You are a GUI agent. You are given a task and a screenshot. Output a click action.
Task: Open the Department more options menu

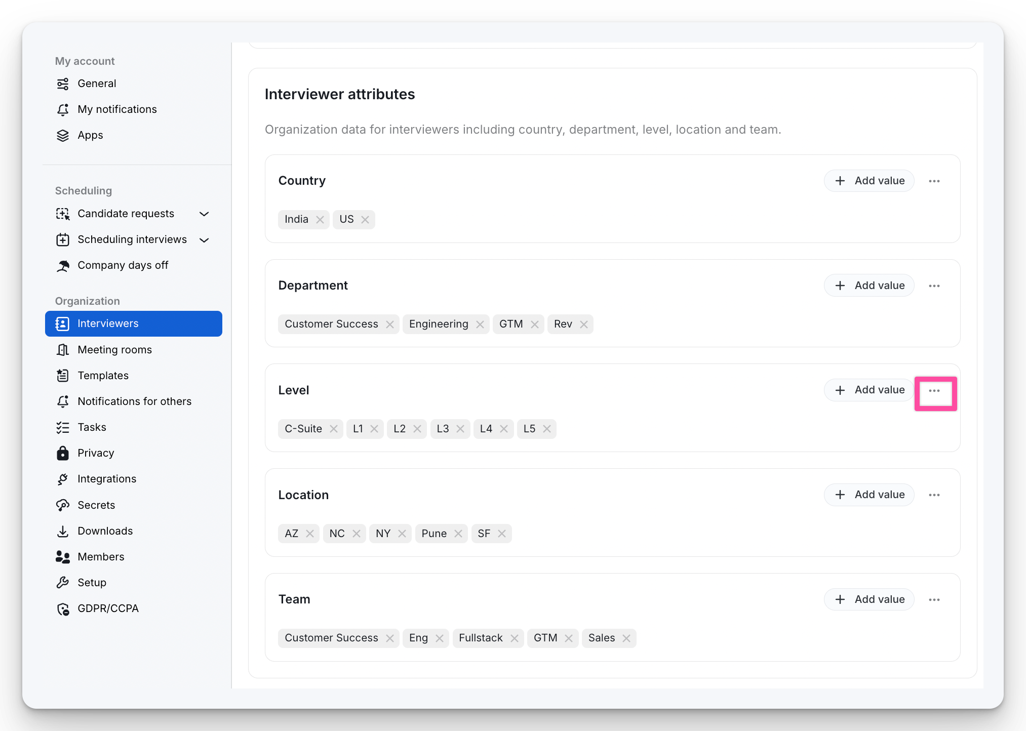coord(934,286)
